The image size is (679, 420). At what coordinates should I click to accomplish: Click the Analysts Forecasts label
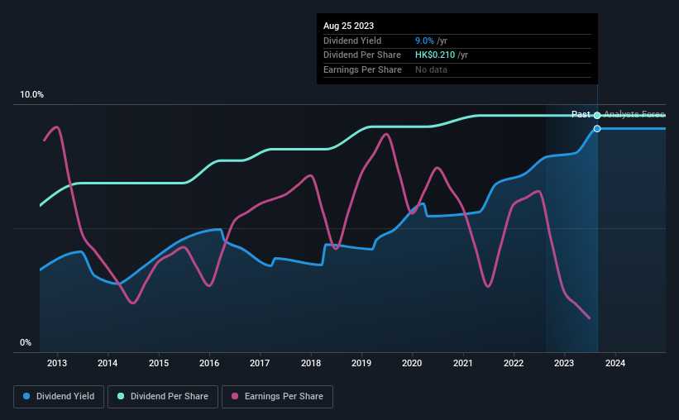[x=634, y=114]
